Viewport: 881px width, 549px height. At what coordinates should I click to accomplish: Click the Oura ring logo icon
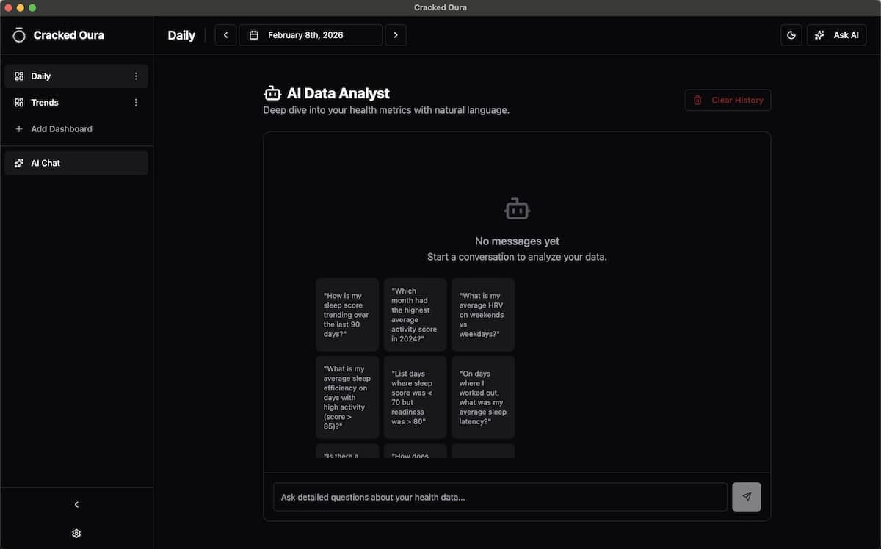coord(19,35)
